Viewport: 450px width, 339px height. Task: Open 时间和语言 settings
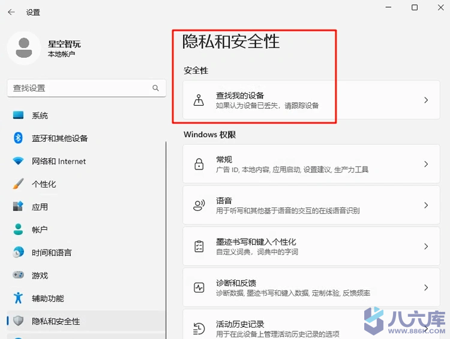86,252
